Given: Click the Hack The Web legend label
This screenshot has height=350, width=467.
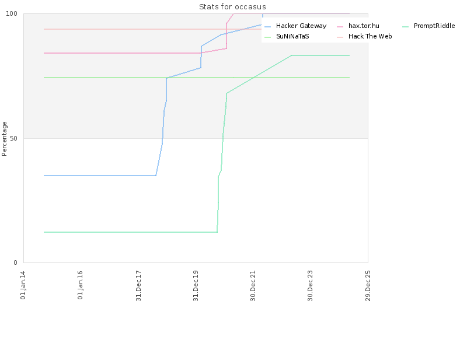Looking at the screenshot, I should click(x=370, y=36).
